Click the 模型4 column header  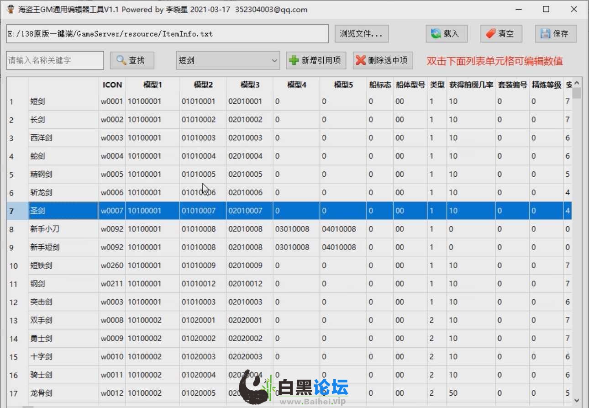[297, 85]
